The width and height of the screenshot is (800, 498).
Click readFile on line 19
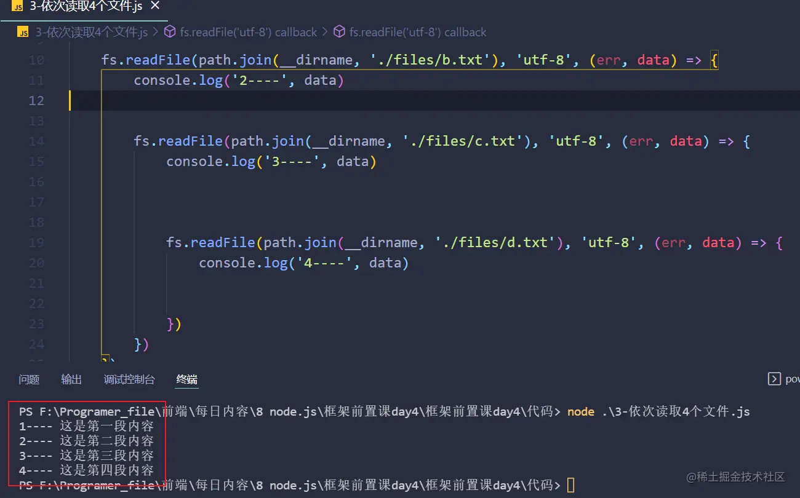pos(223,243)
